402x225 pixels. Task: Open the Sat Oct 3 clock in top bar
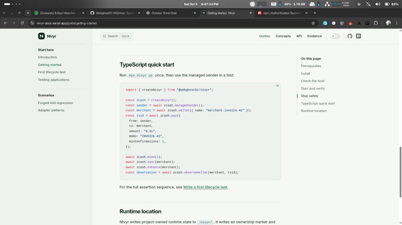(x=201, y=4)
